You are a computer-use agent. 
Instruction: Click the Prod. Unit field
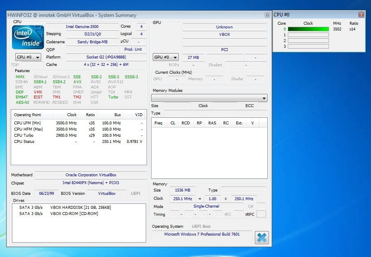point(133,49)
